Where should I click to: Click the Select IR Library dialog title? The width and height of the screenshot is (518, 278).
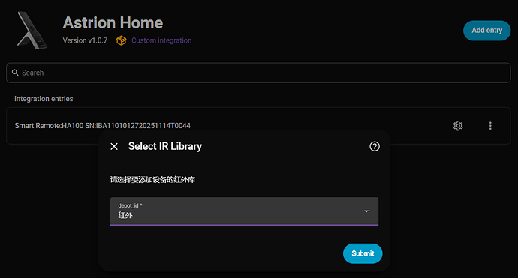coord(165,146)
